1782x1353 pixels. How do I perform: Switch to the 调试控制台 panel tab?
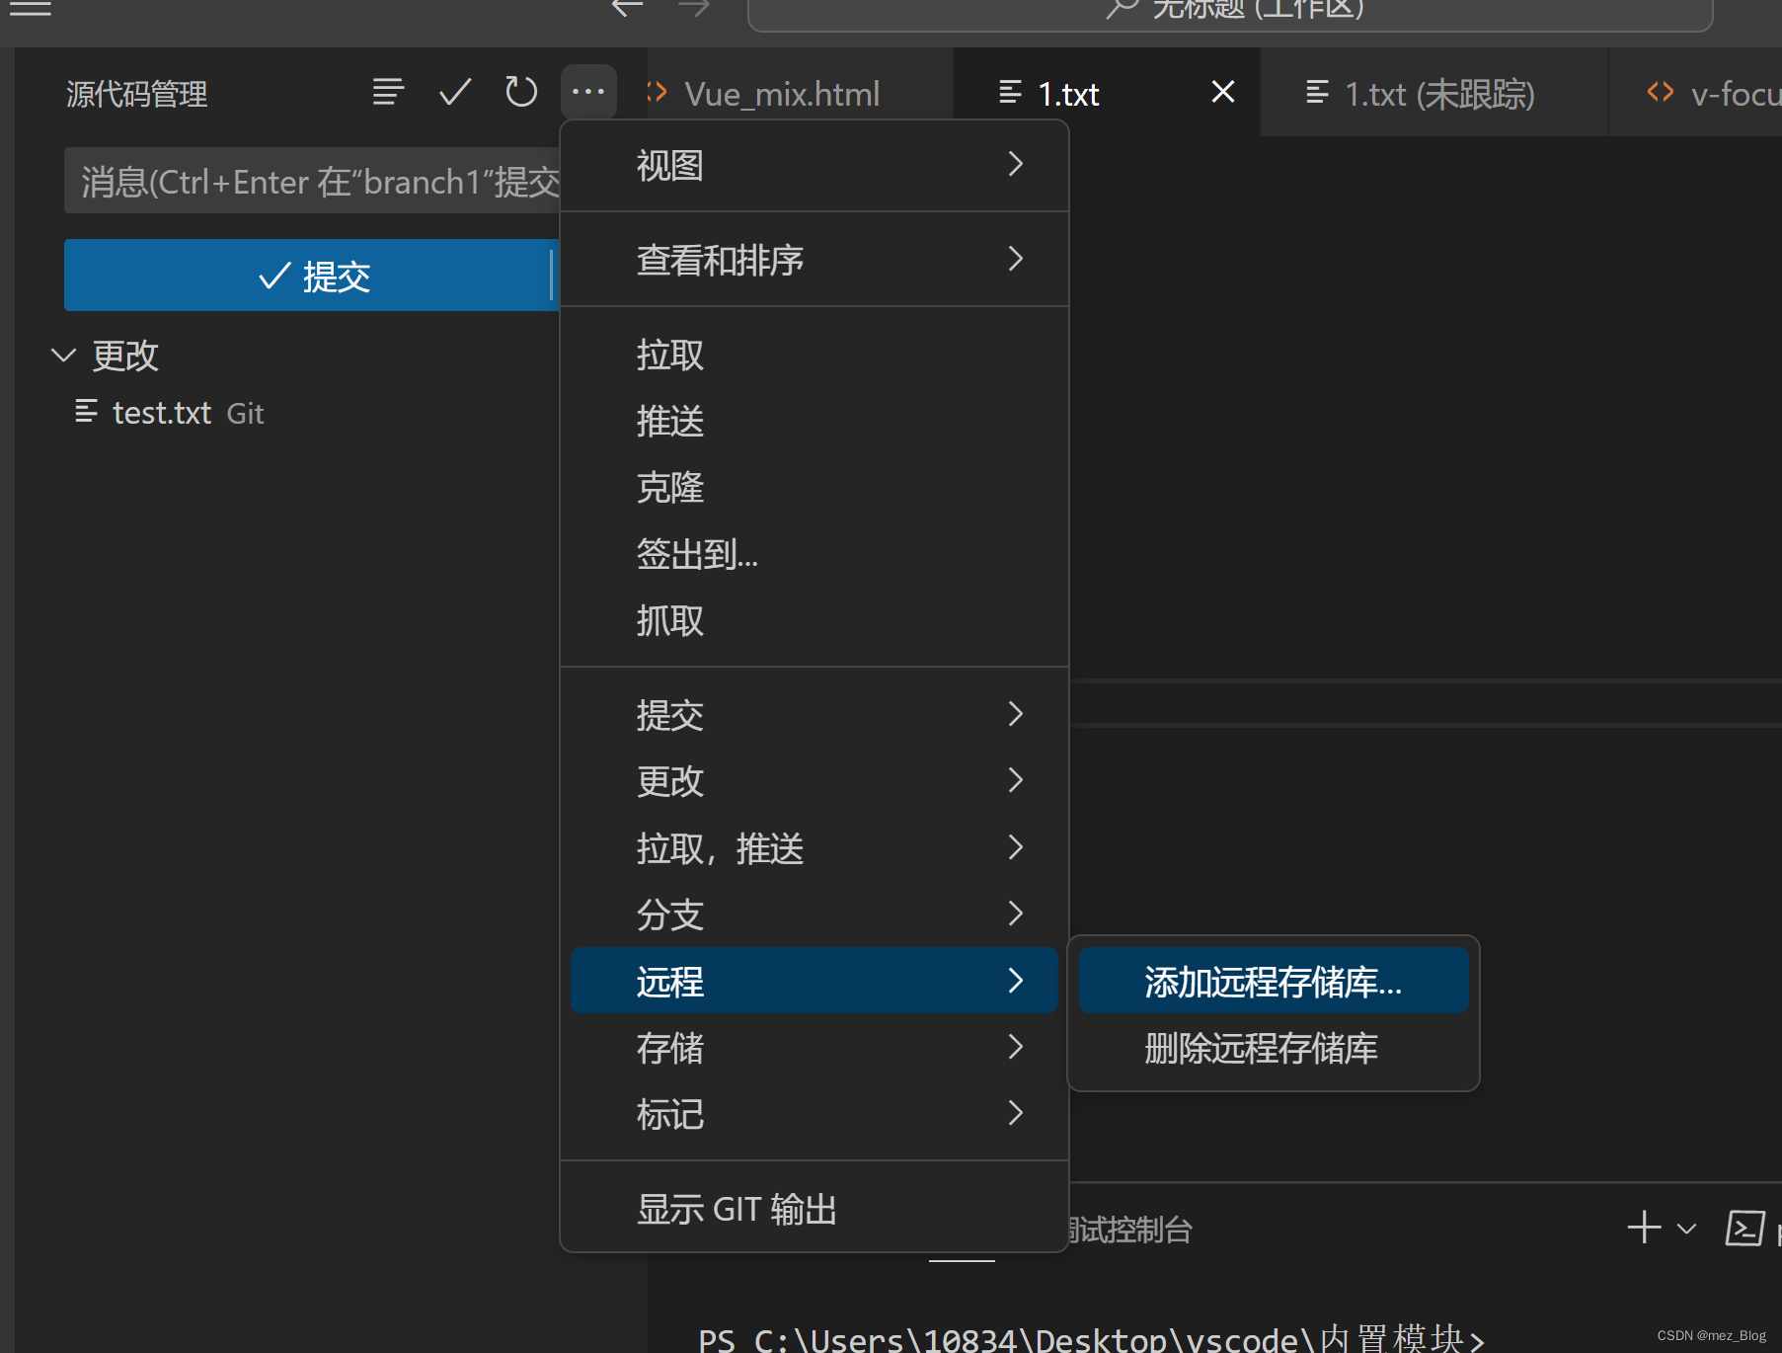pyautogui.click(x=1131, y=1230)
